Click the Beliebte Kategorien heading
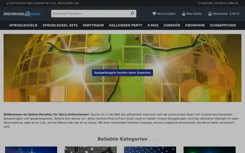The image size is (245, 153). [x=122, y=139]
